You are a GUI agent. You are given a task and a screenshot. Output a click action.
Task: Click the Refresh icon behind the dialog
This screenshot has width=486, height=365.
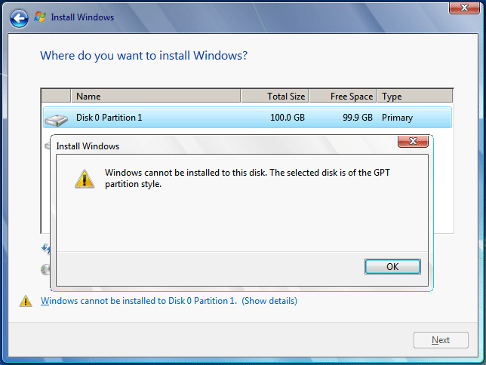[46, 248]
